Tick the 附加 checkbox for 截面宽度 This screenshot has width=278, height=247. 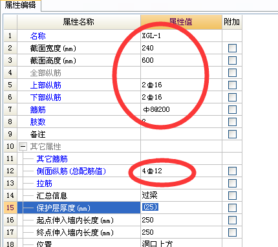pos(232,48)
